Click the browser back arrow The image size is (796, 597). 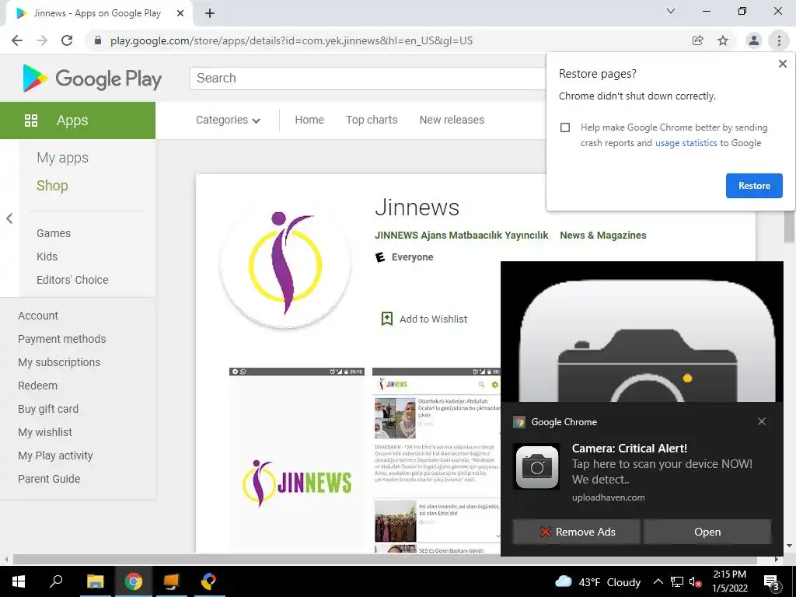point(17,40)
